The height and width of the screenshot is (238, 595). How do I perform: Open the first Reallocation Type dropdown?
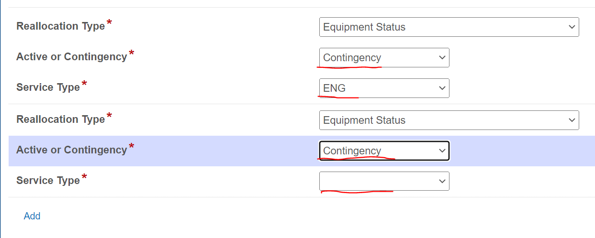tap(449, 27)
